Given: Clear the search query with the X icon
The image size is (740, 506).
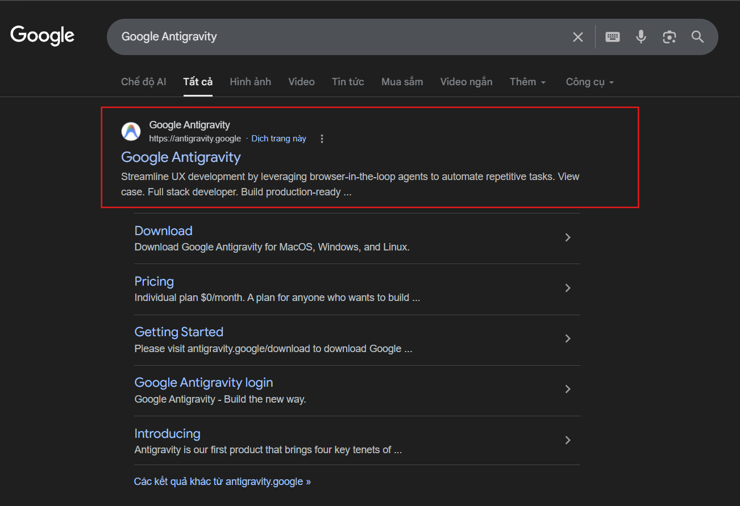Looking at the screenshot, I should 577,36.
